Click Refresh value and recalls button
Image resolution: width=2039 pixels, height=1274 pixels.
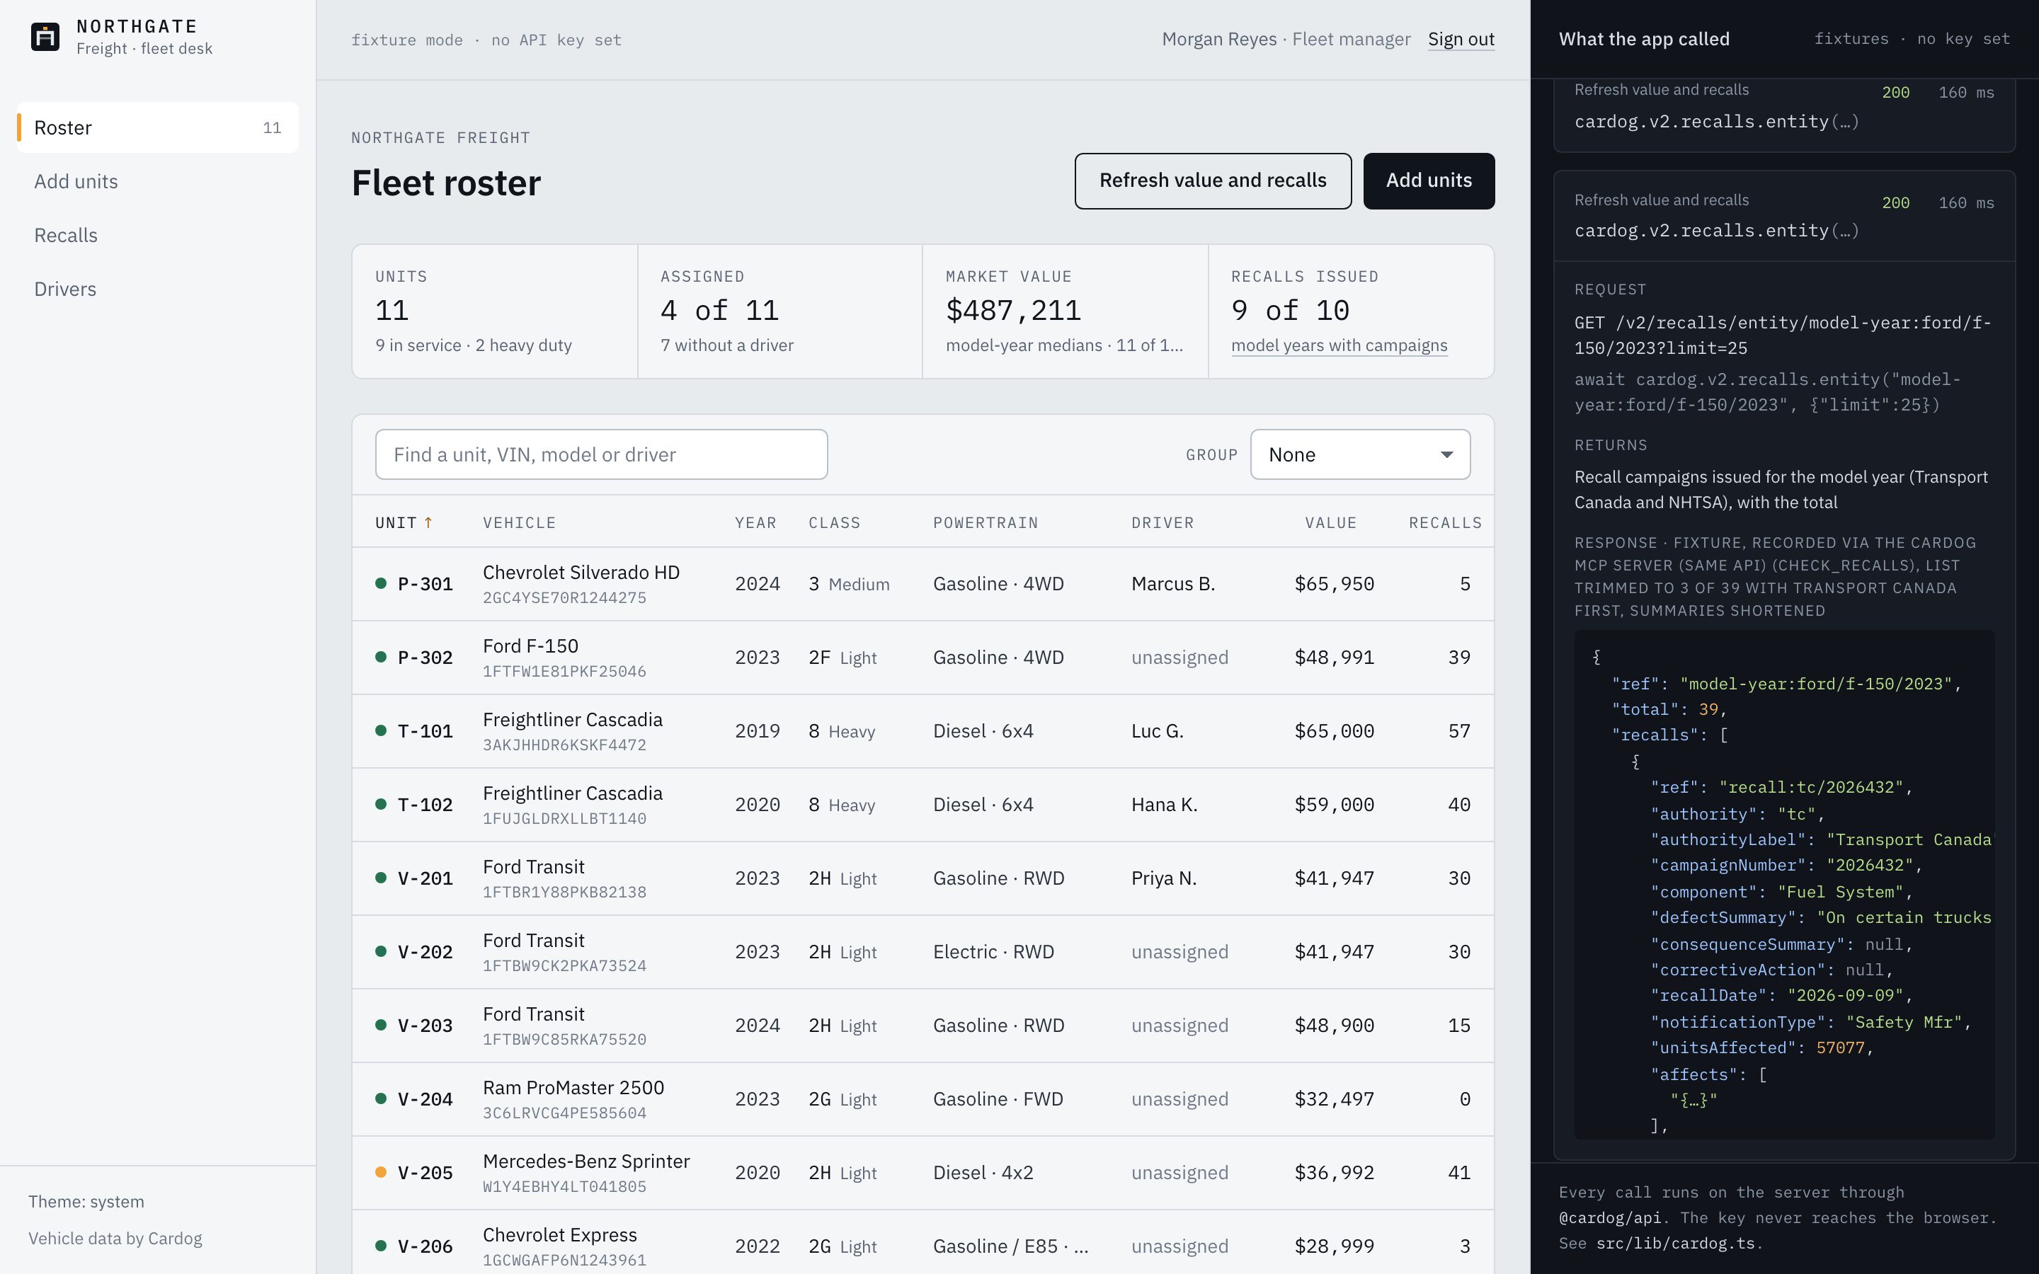click(x=1213, y=180)
